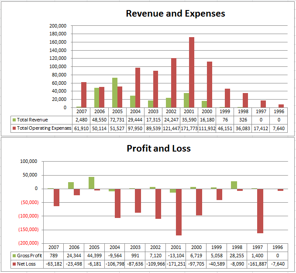Screen dimensions: 296x273
Task: Click the 180,000 axis label
Action: pos(58,34)
